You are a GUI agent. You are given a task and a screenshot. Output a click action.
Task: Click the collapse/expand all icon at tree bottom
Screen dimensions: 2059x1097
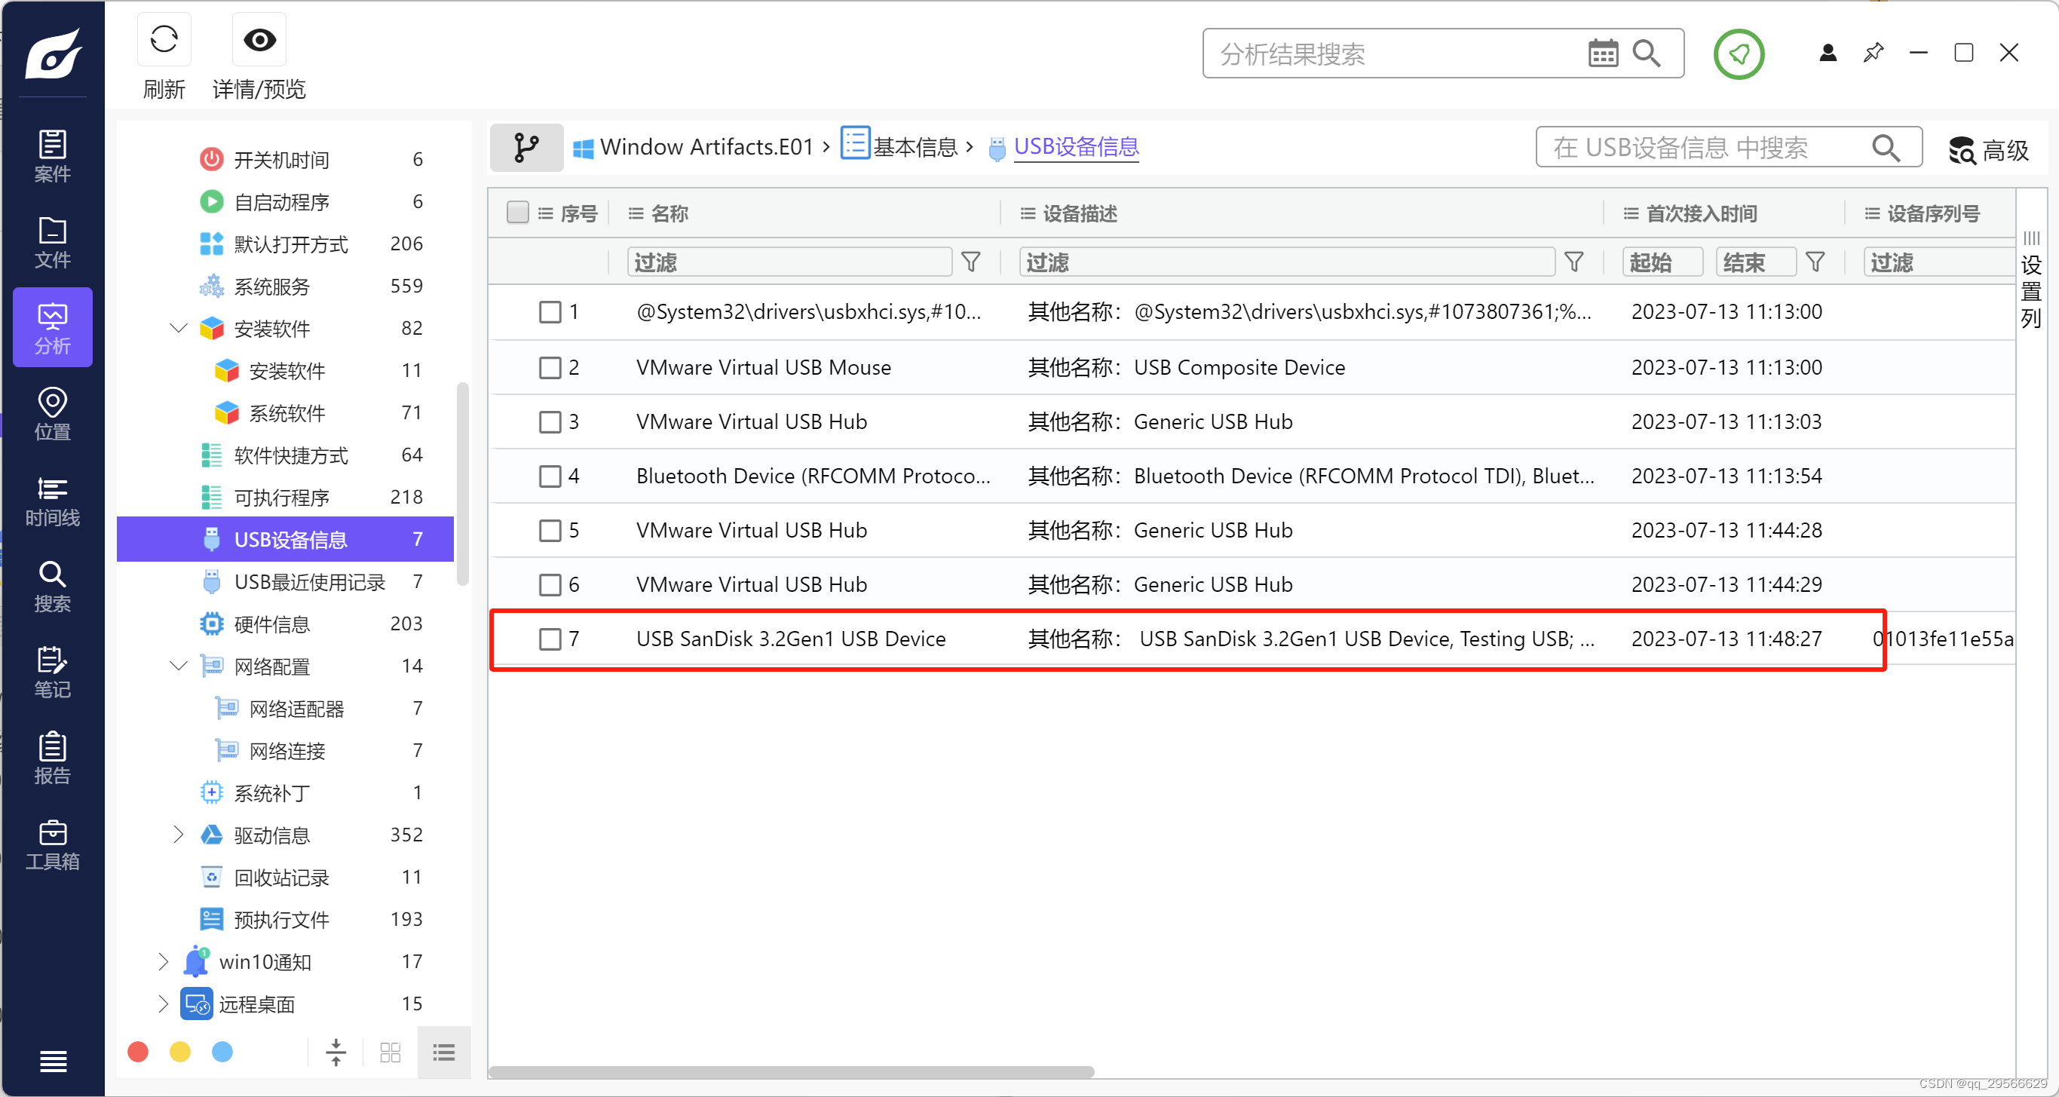(336, 1053)
